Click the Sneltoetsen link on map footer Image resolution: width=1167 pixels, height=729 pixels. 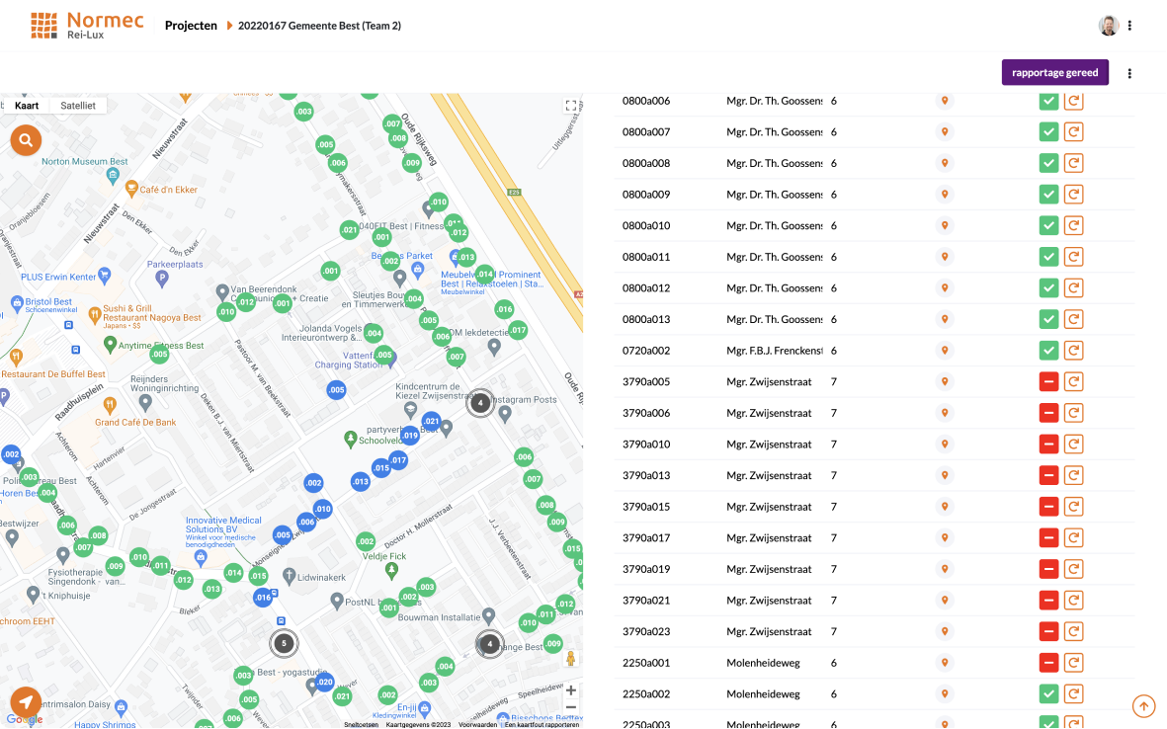click(361, 724)
